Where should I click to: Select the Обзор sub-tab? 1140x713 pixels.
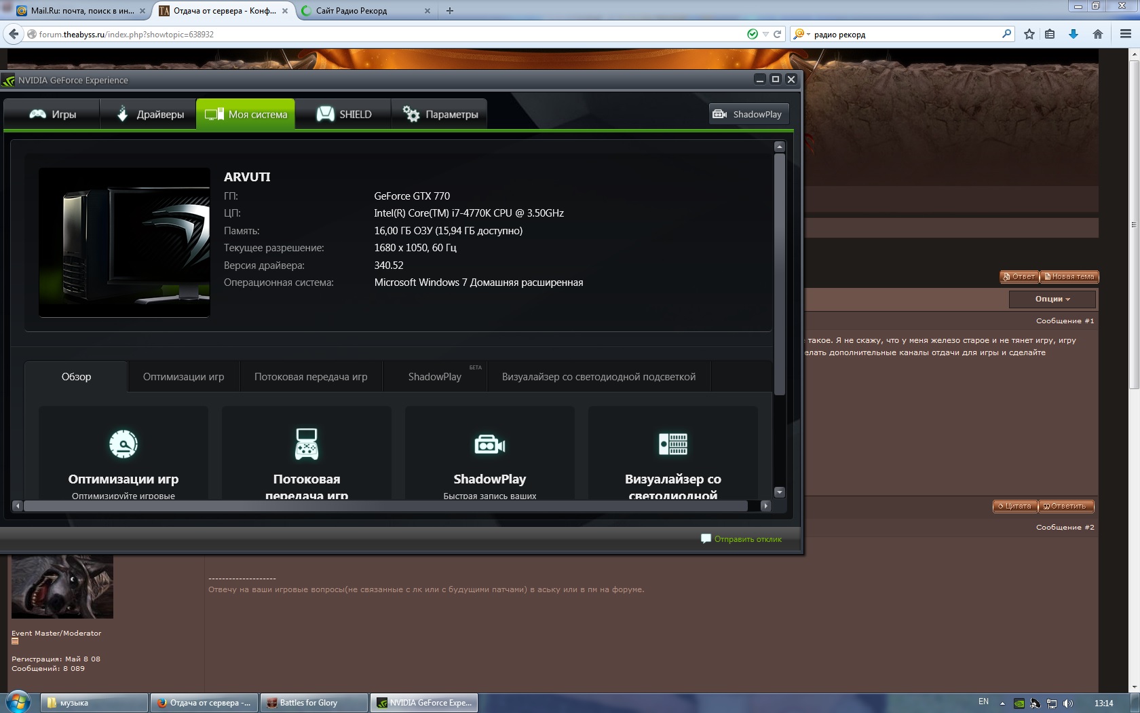[76, 377]
